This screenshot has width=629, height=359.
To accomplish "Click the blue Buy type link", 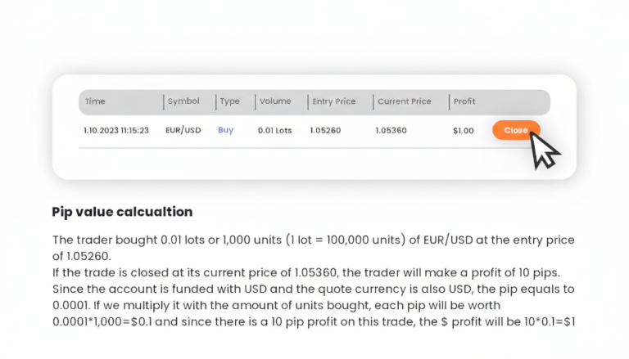I will click(x=225, y=130).
